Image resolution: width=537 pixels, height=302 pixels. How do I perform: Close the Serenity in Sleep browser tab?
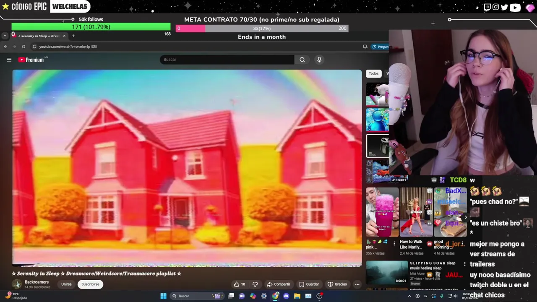point(64,36)
